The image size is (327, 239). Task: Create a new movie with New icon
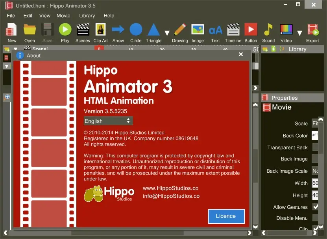(11, 33)
